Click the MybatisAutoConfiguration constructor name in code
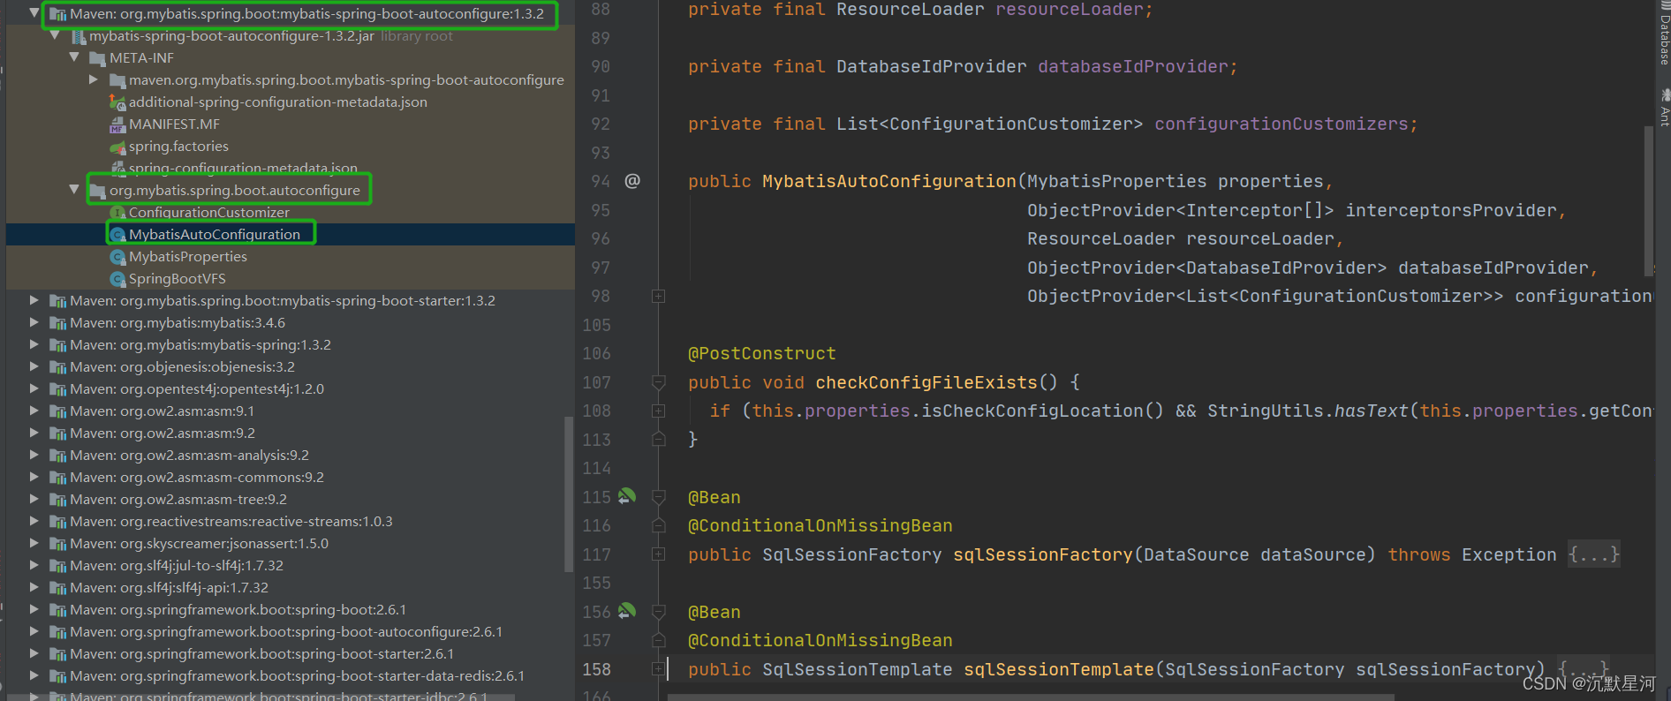The image size is (1671, 701). (x=889, y=181)
